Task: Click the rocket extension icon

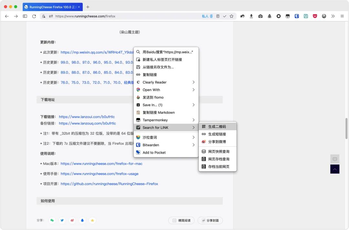Action: pos(270,16)
